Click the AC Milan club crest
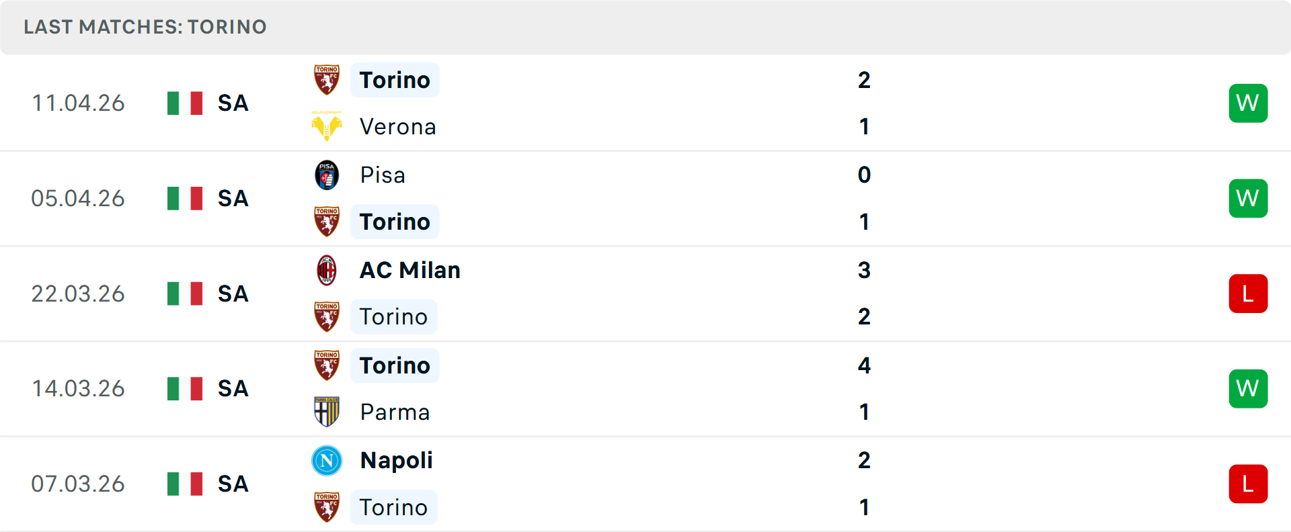Image resolution: width=1291 pixels, height=532 pixels. pos(327,270)
